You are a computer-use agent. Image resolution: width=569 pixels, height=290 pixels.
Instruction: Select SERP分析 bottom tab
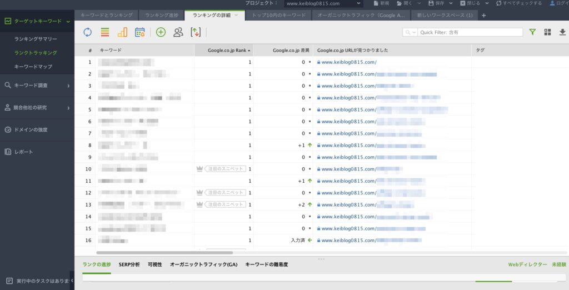tap(129, 264)
